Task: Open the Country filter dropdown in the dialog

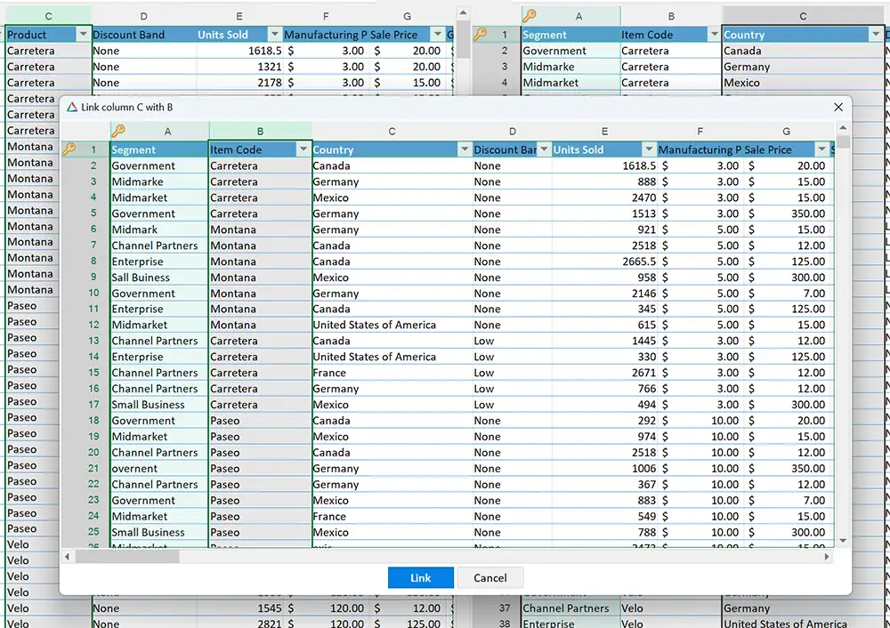Action: (x=465, y=149)
